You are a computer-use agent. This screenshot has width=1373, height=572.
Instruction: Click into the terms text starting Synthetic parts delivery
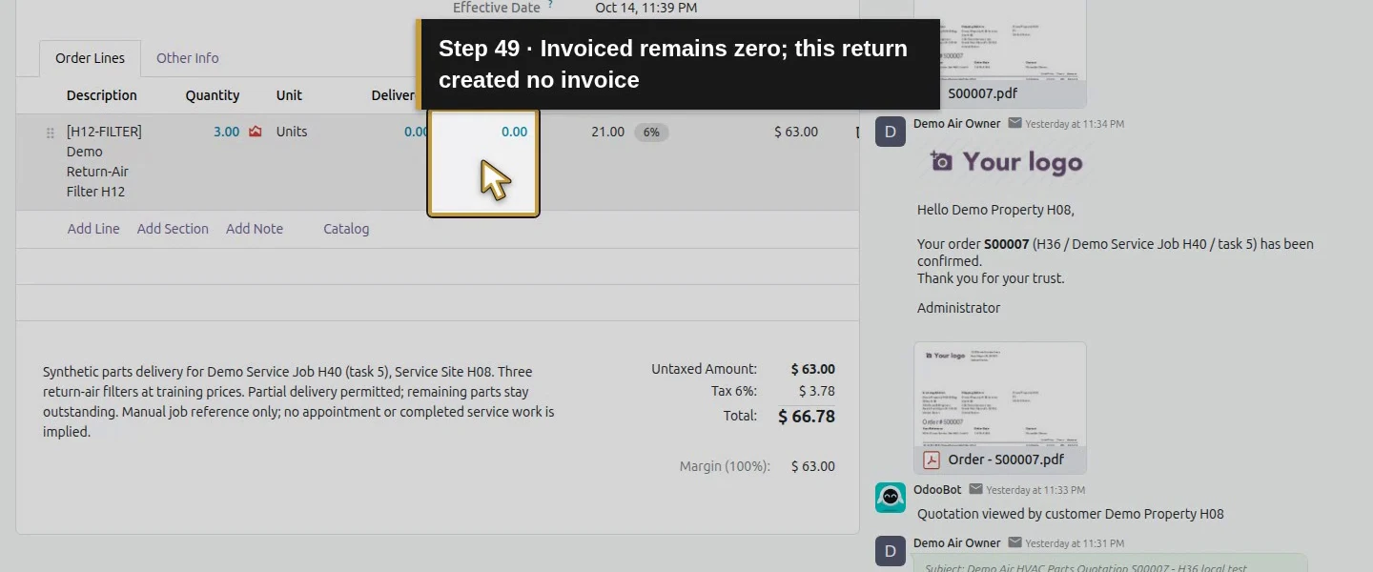coord(298,401)
